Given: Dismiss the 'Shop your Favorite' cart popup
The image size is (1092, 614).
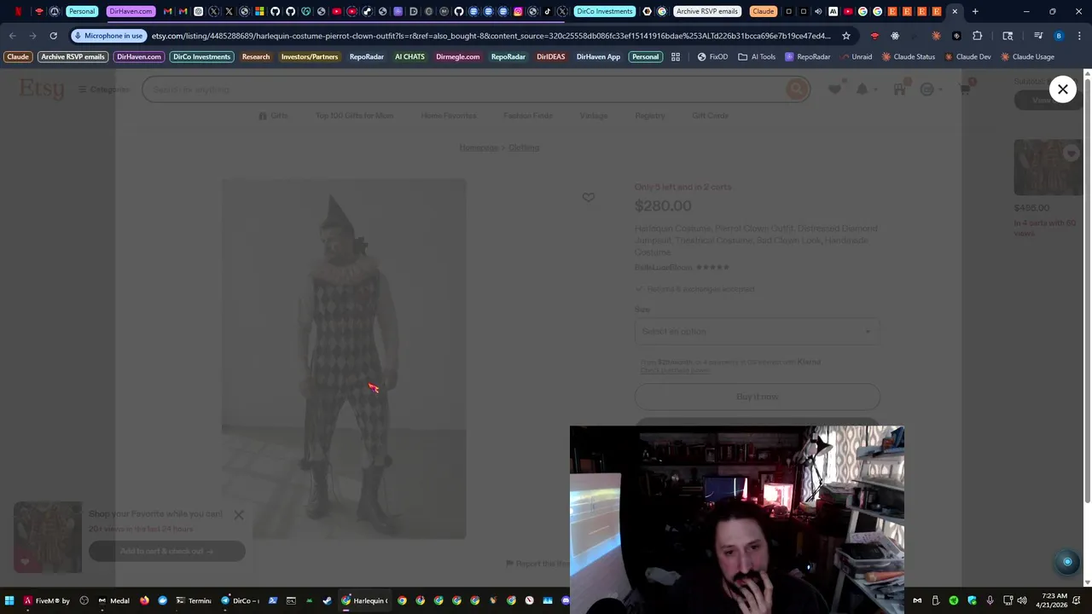Looking at the screenshot, I should 239,515.
